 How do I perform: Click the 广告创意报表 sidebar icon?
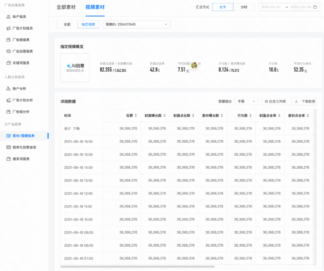pos(8,51)
